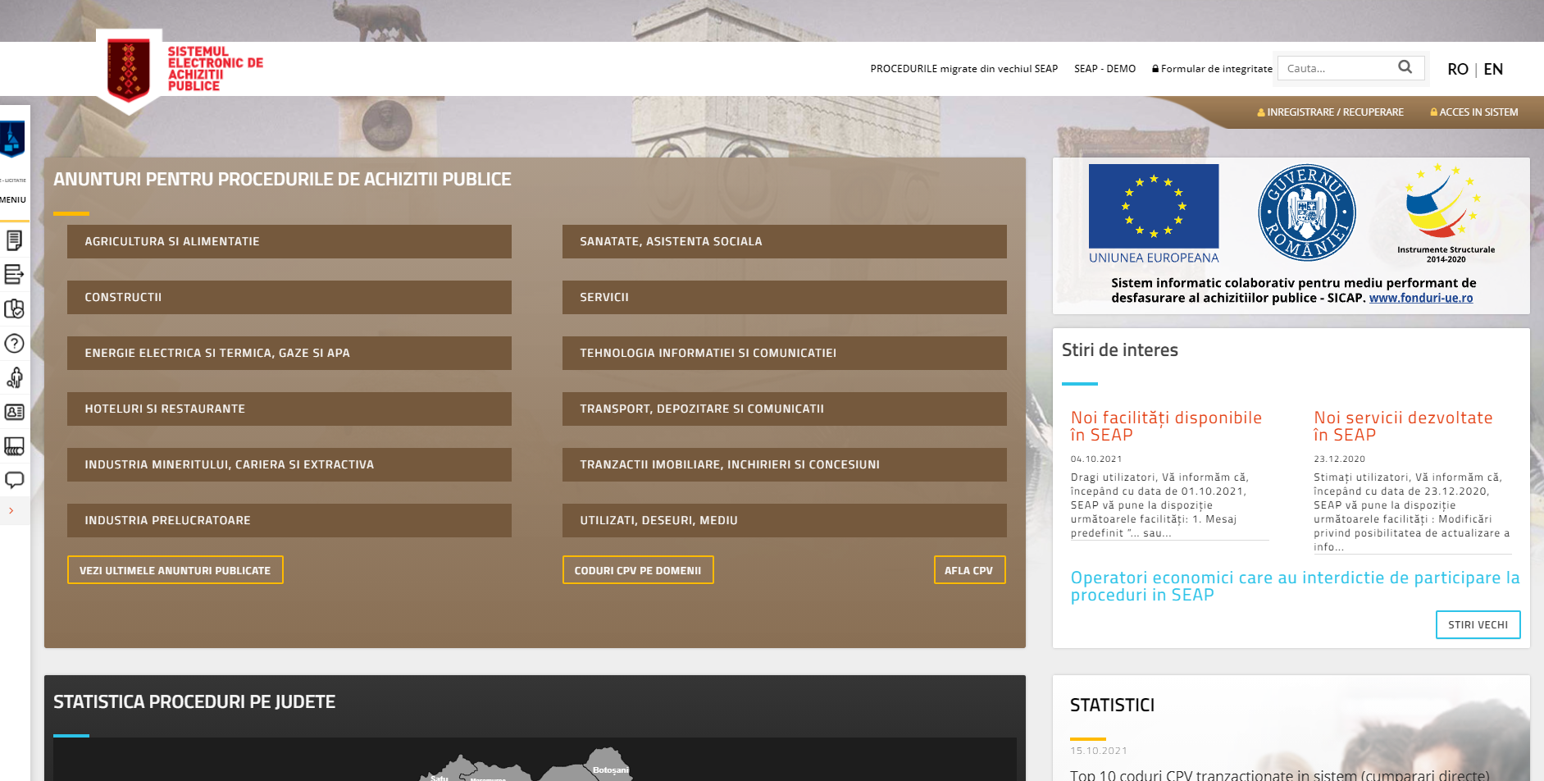Image resolution: width=1544 pixels, height=781 pixels.
Task: Open INREGISTRARE / RECUPERARE
Action: tap(1330, 112)
